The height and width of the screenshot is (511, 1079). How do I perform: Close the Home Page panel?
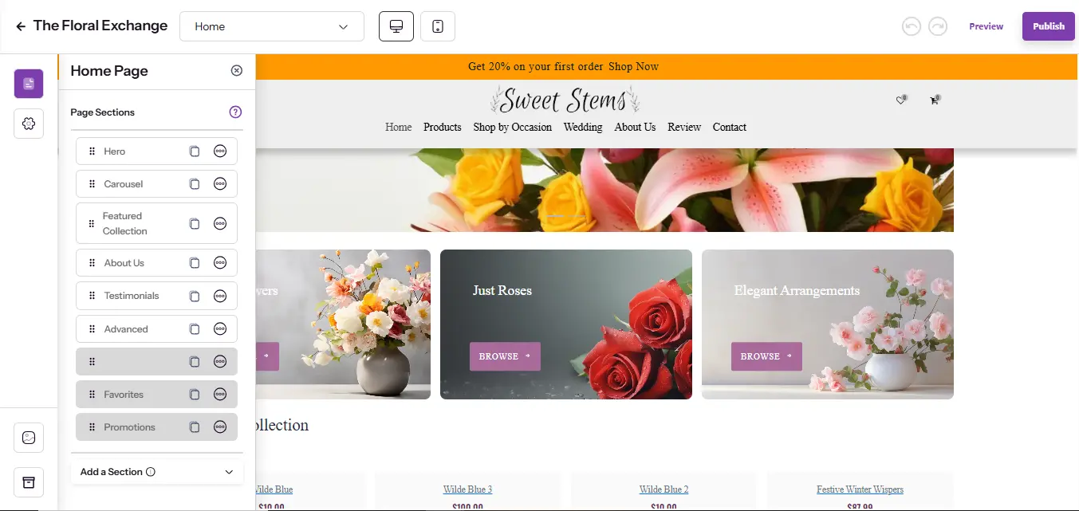[236, 70]
